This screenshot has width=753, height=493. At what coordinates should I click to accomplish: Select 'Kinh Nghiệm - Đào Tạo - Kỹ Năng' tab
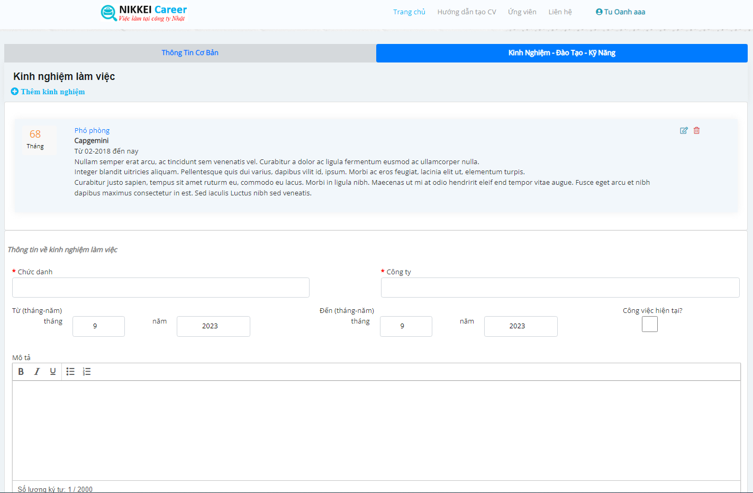coord(561,53)
